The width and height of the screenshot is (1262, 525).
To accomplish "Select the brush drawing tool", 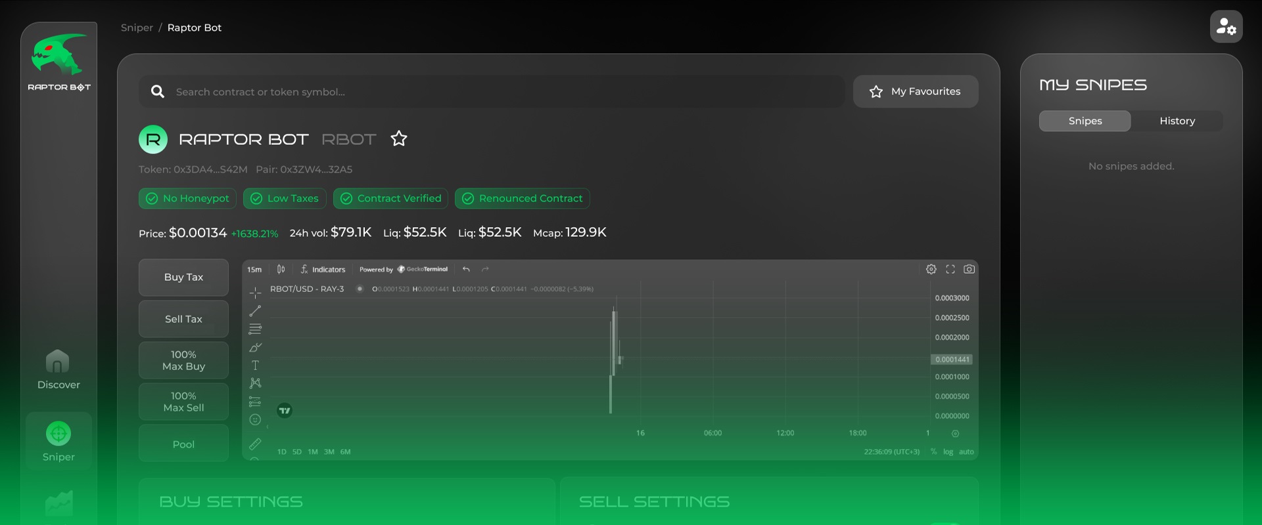I will tap(255, 347).
